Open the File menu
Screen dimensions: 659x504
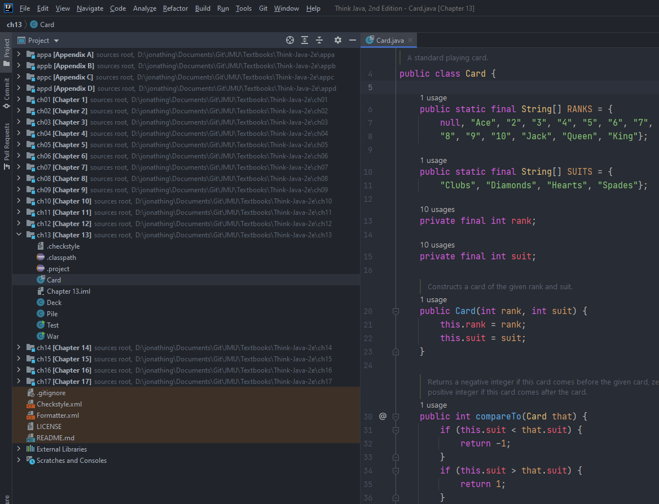[x=25, y=8]
